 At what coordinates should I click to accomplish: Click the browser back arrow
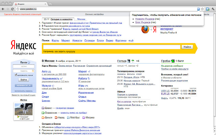click(x=3, y=9)
